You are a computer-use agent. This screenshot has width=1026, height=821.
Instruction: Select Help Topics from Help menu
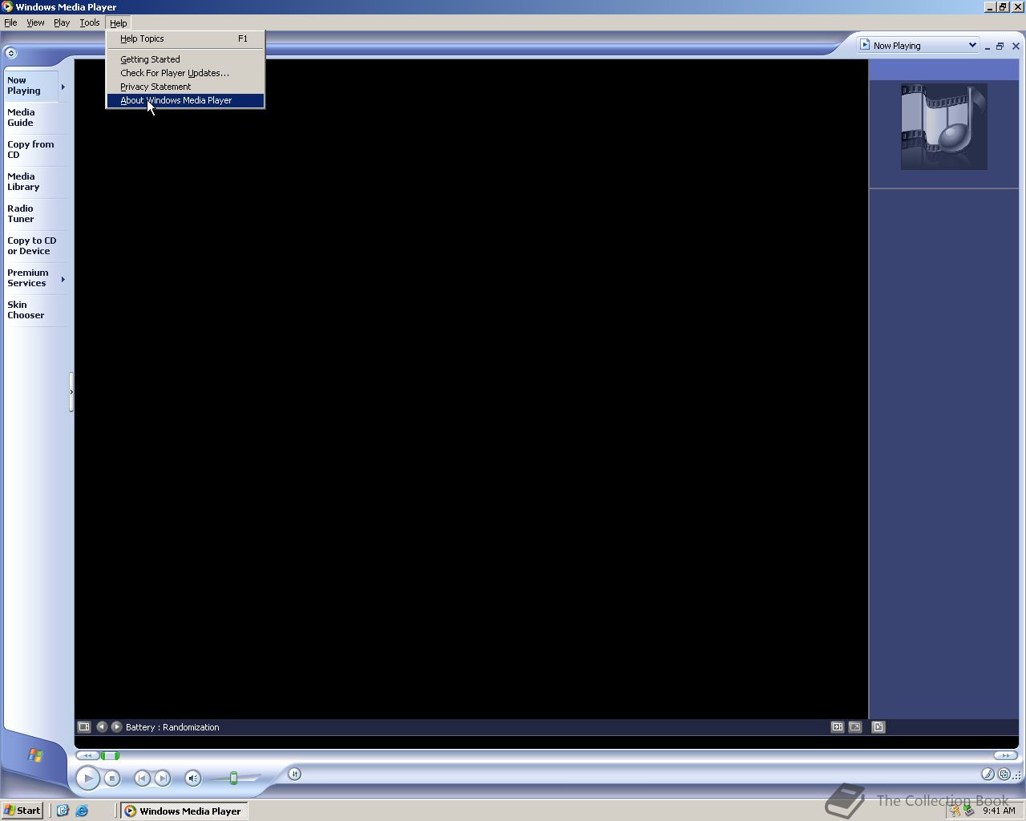tap(185, 38)
